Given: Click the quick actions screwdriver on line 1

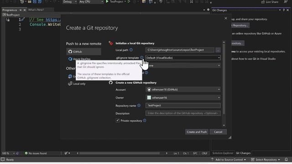Looking at the screenshot, I should pos(23,20).
